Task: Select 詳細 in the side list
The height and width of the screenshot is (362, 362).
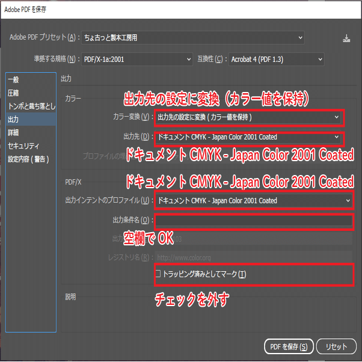Action: [x=31, y=132]
